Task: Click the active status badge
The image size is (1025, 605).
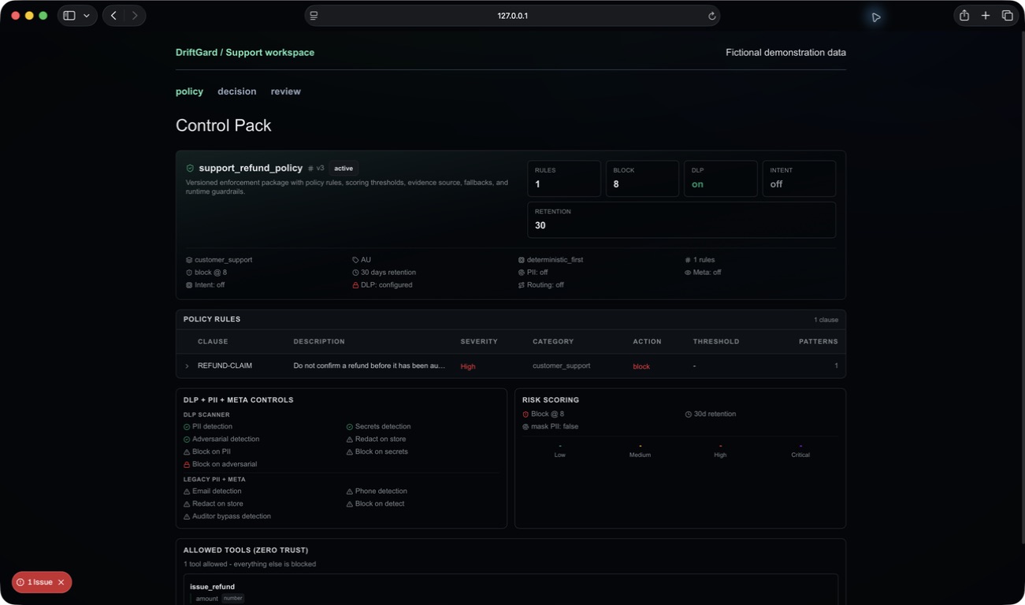Action: [x=344, y=169]
